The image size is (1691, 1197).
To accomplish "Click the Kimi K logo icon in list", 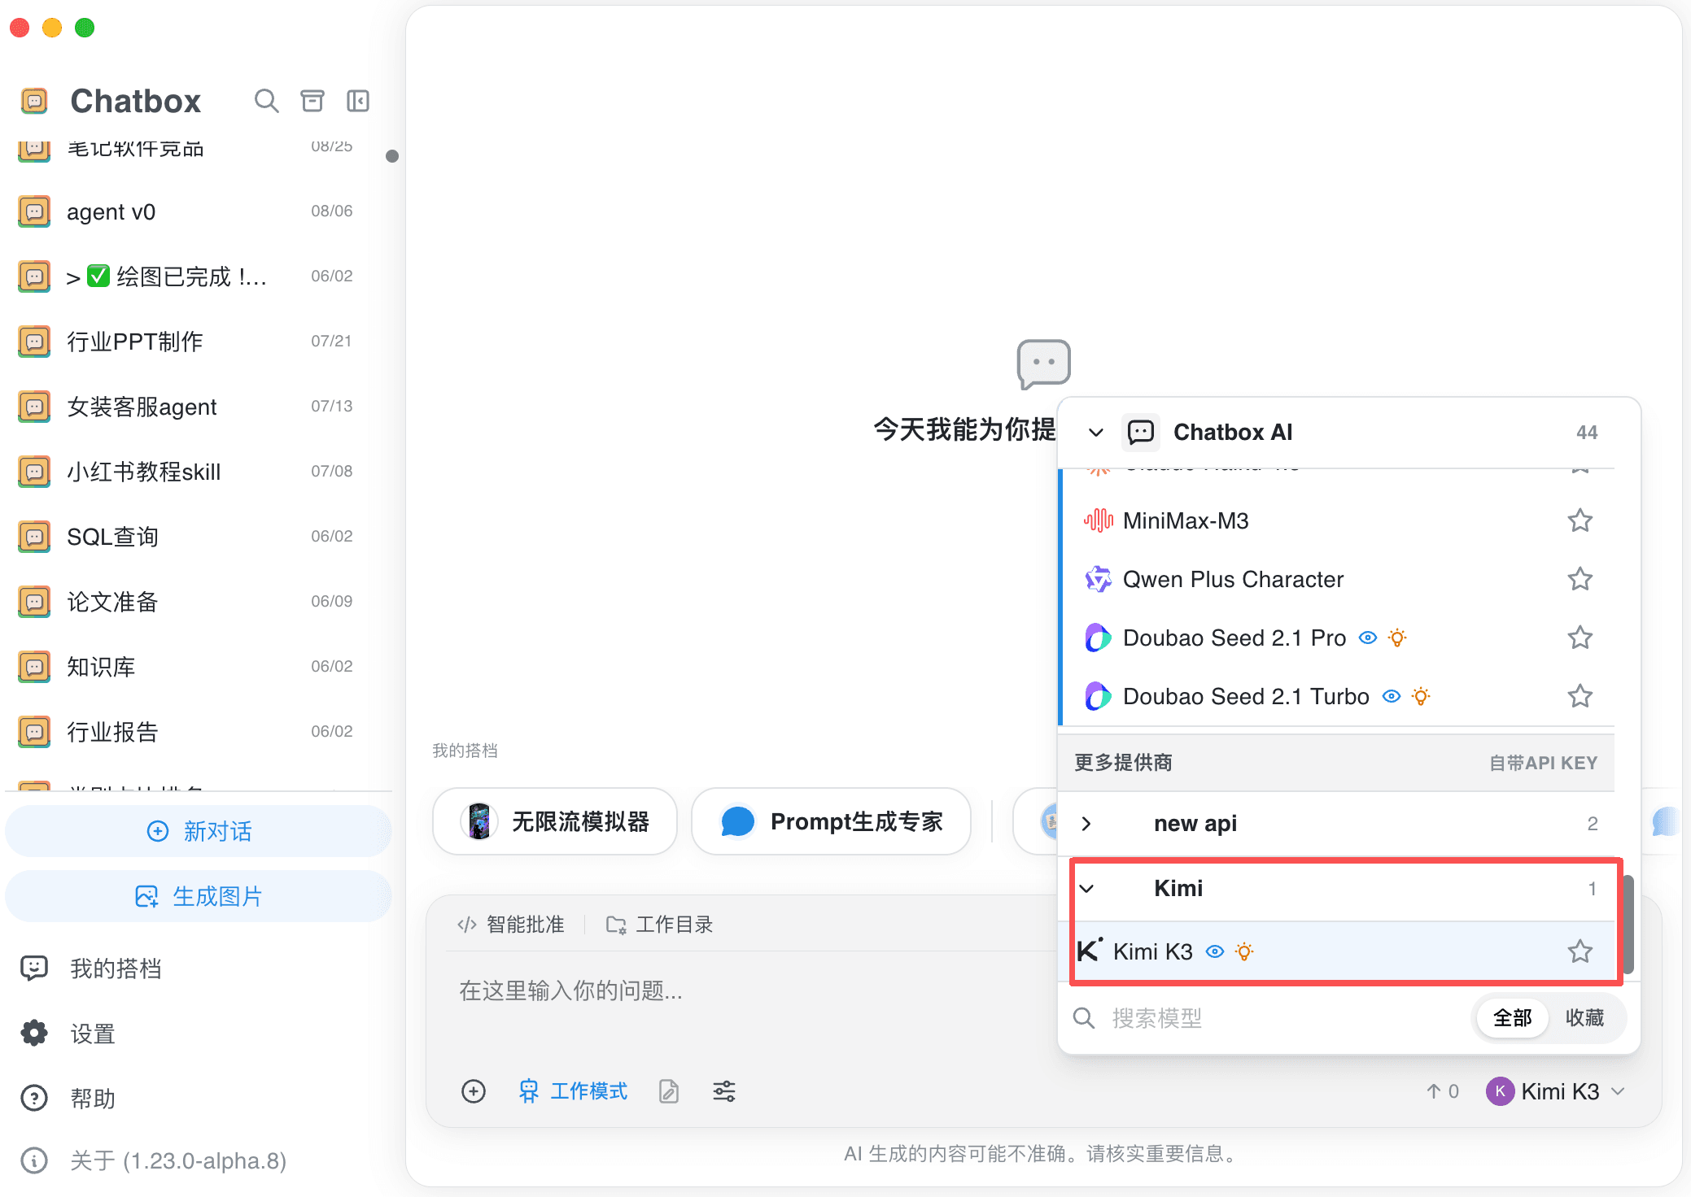I will pyautogui.click(x=1090, y=950).
